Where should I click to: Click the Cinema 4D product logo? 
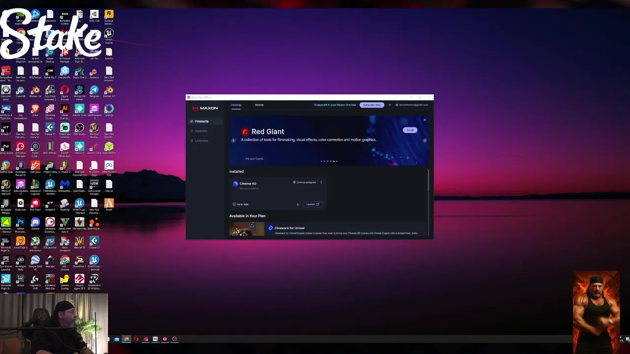click(236, 184)
